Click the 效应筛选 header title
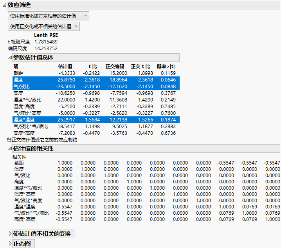This screenshot has height=248, width=281. coord(19,5)
